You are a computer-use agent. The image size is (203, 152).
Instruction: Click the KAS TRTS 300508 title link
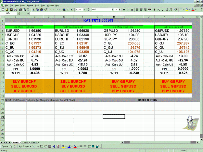(98, 20)
